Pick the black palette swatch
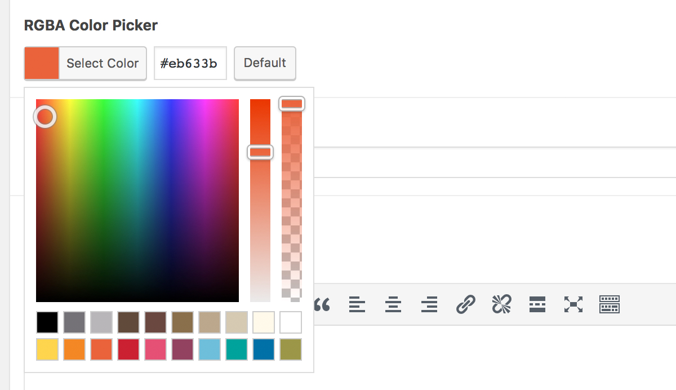This screenshot has height=390, width=676. [x=47, y=322]
